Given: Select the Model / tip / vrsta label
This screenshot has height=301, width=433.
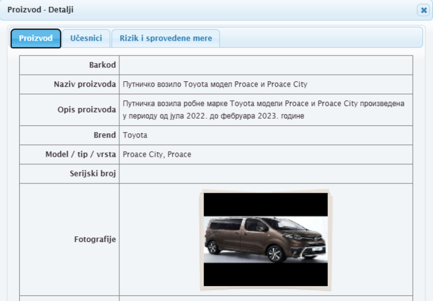Looking at the screenshot, I should (80, 154).
